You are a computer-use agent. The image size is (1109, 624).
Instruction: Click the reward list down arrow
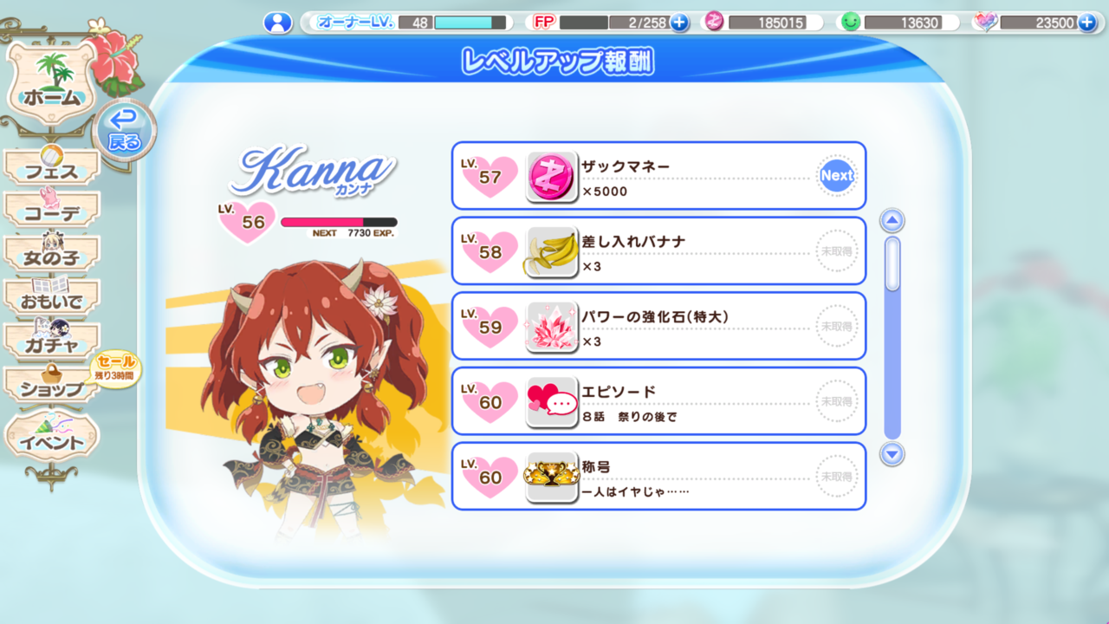click(x=892, y=454)
